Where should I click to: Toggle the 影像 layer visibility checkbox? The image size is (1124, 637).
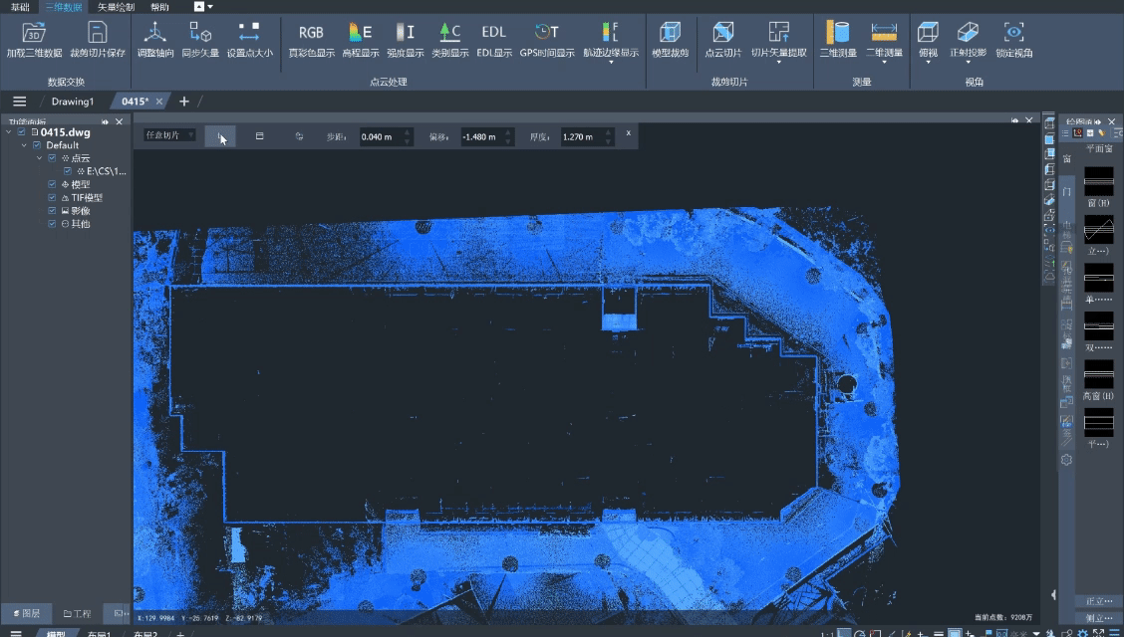[x=53, y=211]
